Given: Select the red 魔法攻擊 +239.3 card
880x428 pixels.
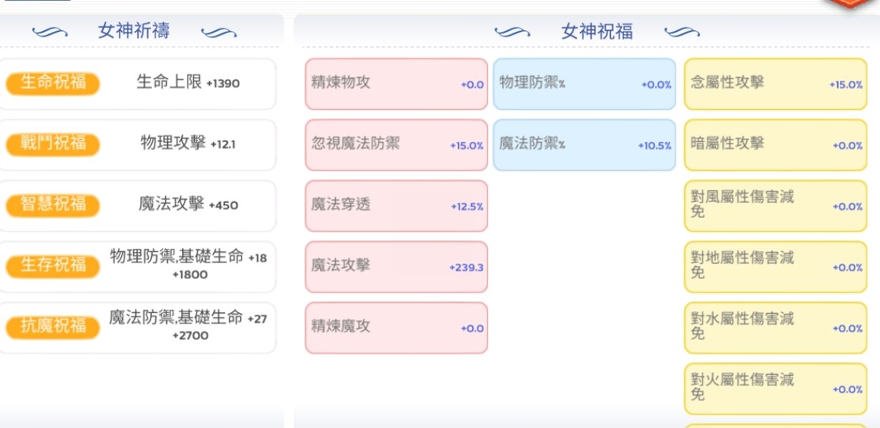Looking at the screenshot, I should 396,267.
